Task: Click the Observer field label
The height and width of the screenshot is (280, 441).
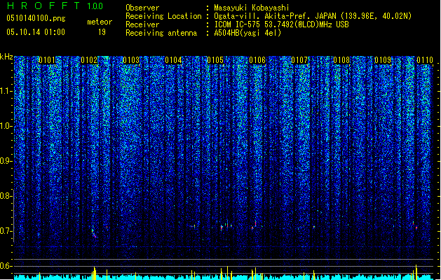Action: click(x=142, y=8)
